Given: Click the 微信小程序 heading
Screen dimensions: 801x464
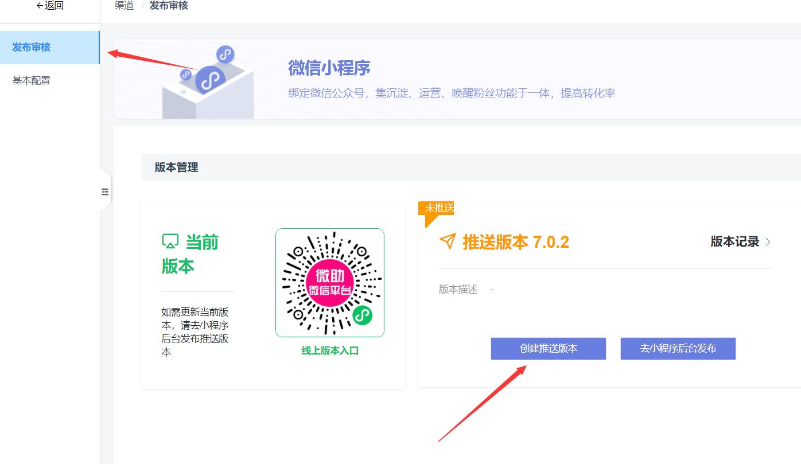Looking at the screenshot, I should coord(329,68).
